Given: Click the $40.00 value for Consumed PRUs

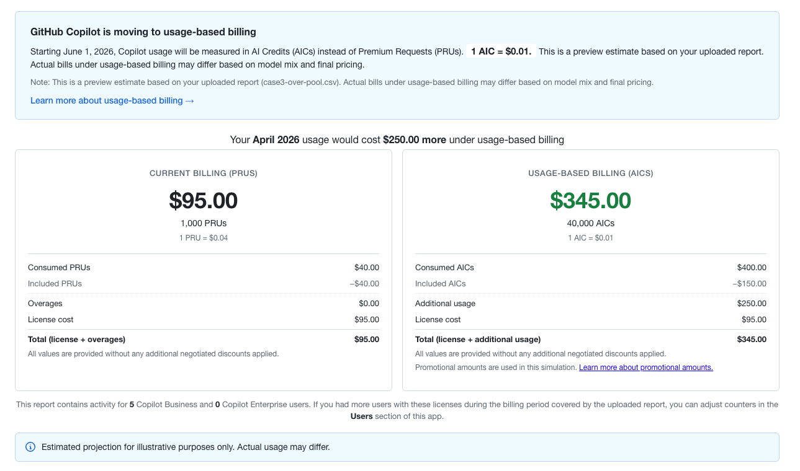Looking at the screenshot, I should 367,268.
